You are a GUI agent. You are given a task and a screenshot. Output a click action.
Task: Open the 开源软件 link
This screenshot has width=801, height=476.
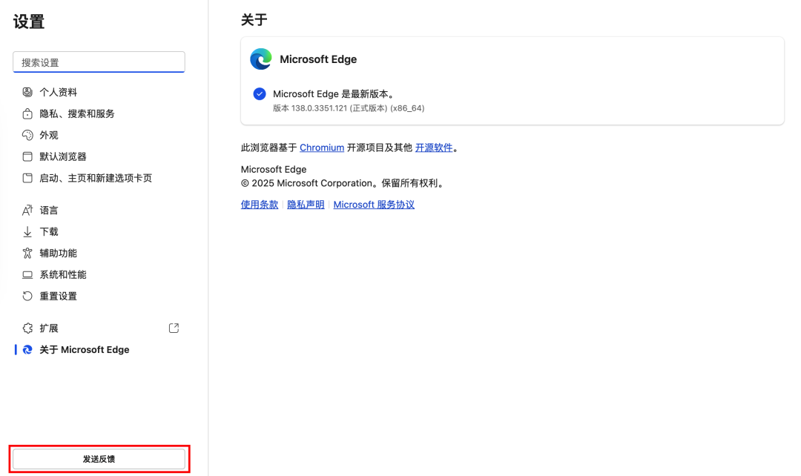click(434, 148)
